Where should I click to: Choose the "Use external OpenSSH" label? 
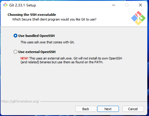[37, 52]
